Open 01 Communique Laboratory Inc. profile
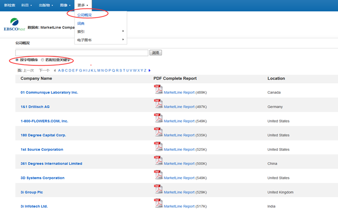 [x=49, y=93]
